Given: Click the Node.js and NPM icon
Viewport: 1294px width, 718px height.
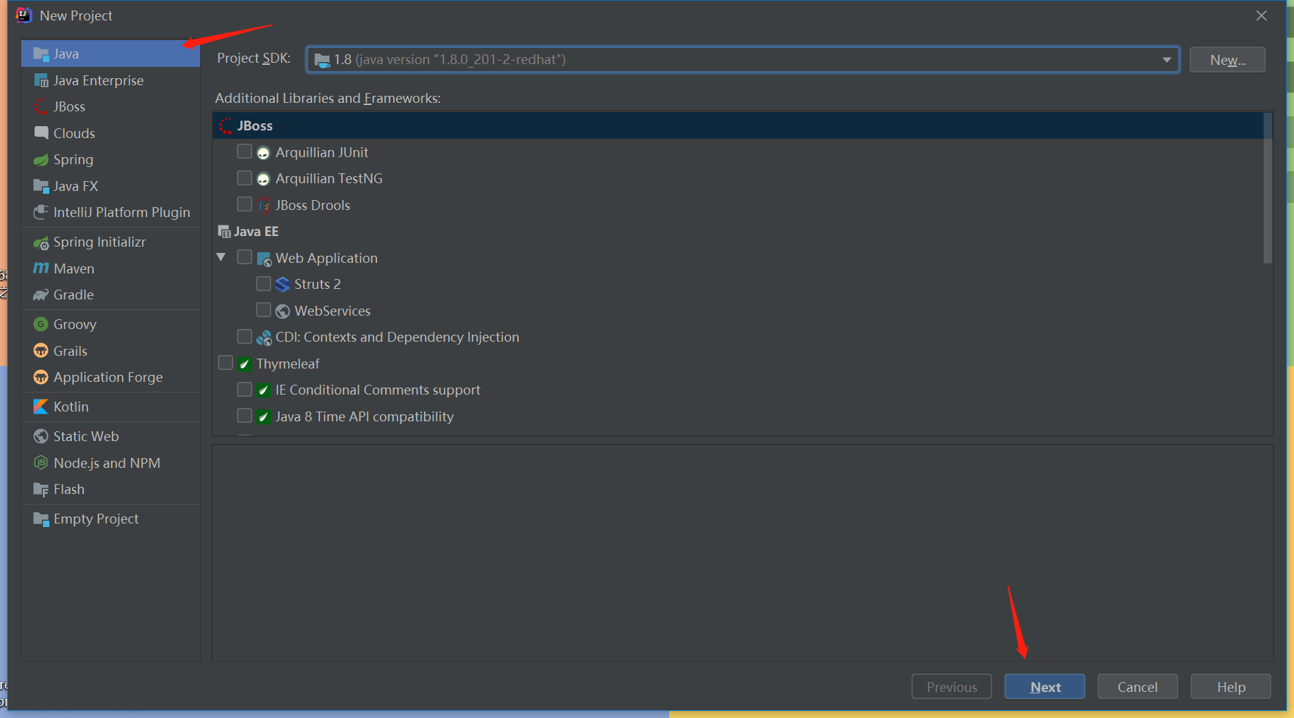Looking at the screenshot, I should 41,463.
